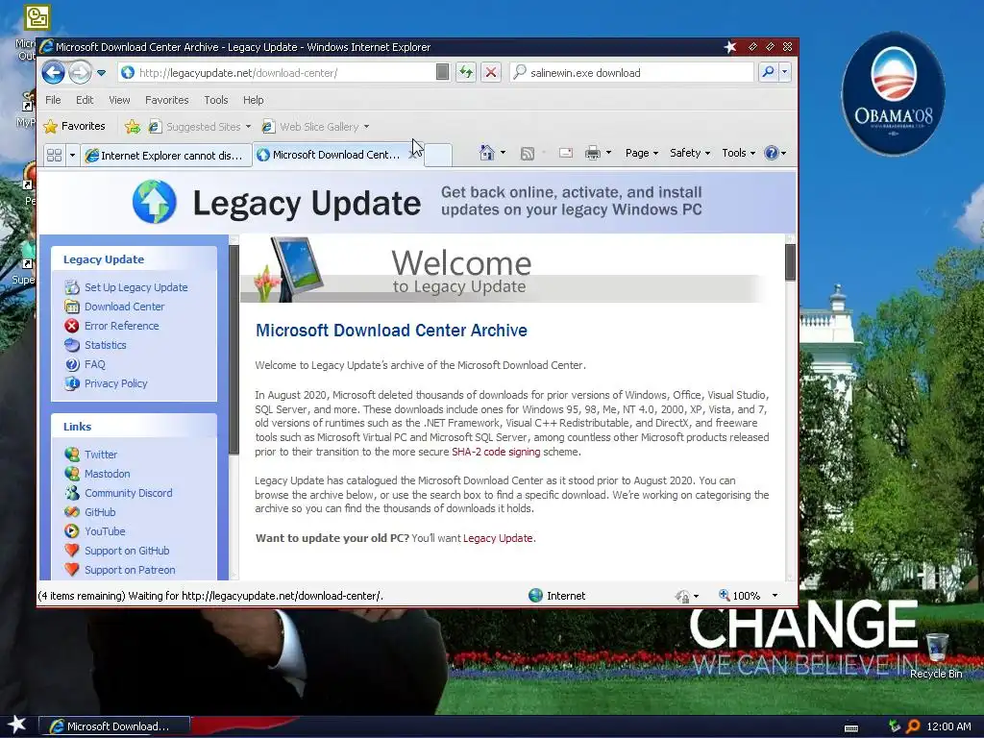
Task: Click the Favorites star button
Action: (x=74, y=126)
